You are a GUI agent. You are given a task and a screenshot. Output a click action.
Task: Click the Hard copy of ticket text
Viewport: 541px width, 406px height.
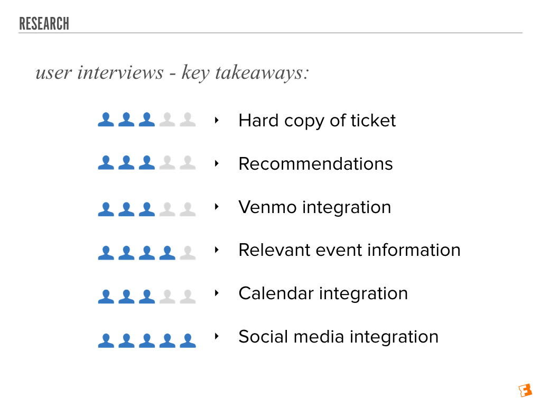tap(317, 121)
